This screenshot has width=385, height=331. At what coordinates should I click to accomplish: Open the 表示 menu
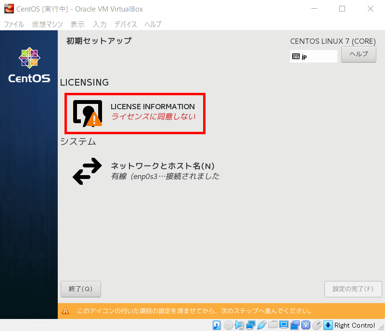[x=77, y=25]
